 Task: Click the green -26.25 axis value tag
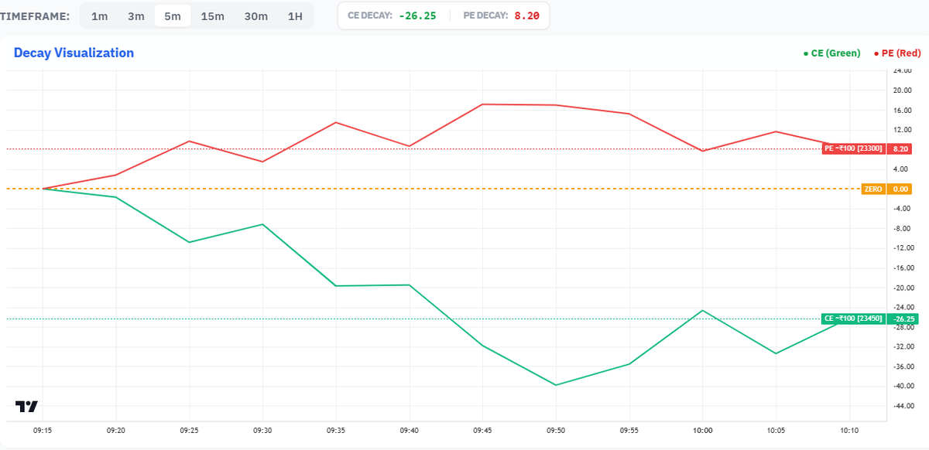(902, 319)
